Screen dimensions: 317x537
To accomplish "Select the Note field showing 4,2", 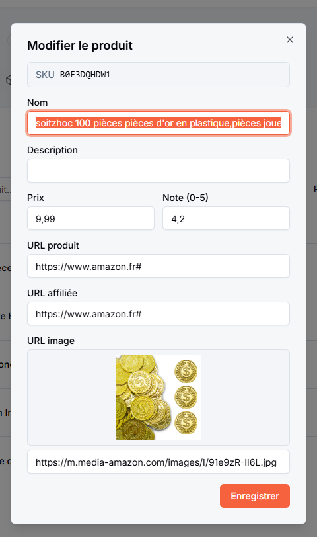I will coord(226,218).
